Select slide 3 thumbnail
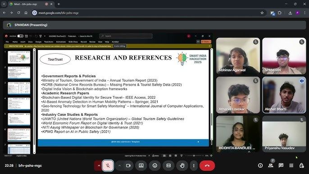Viewport: 309px width, 174px height. pyautogui.click(x=19, y=88)
